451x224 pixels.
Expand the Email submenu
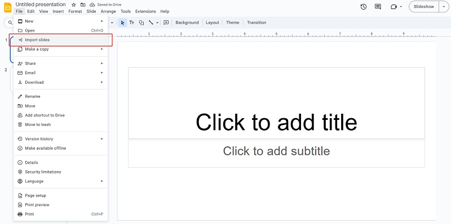tap(102, 73)
